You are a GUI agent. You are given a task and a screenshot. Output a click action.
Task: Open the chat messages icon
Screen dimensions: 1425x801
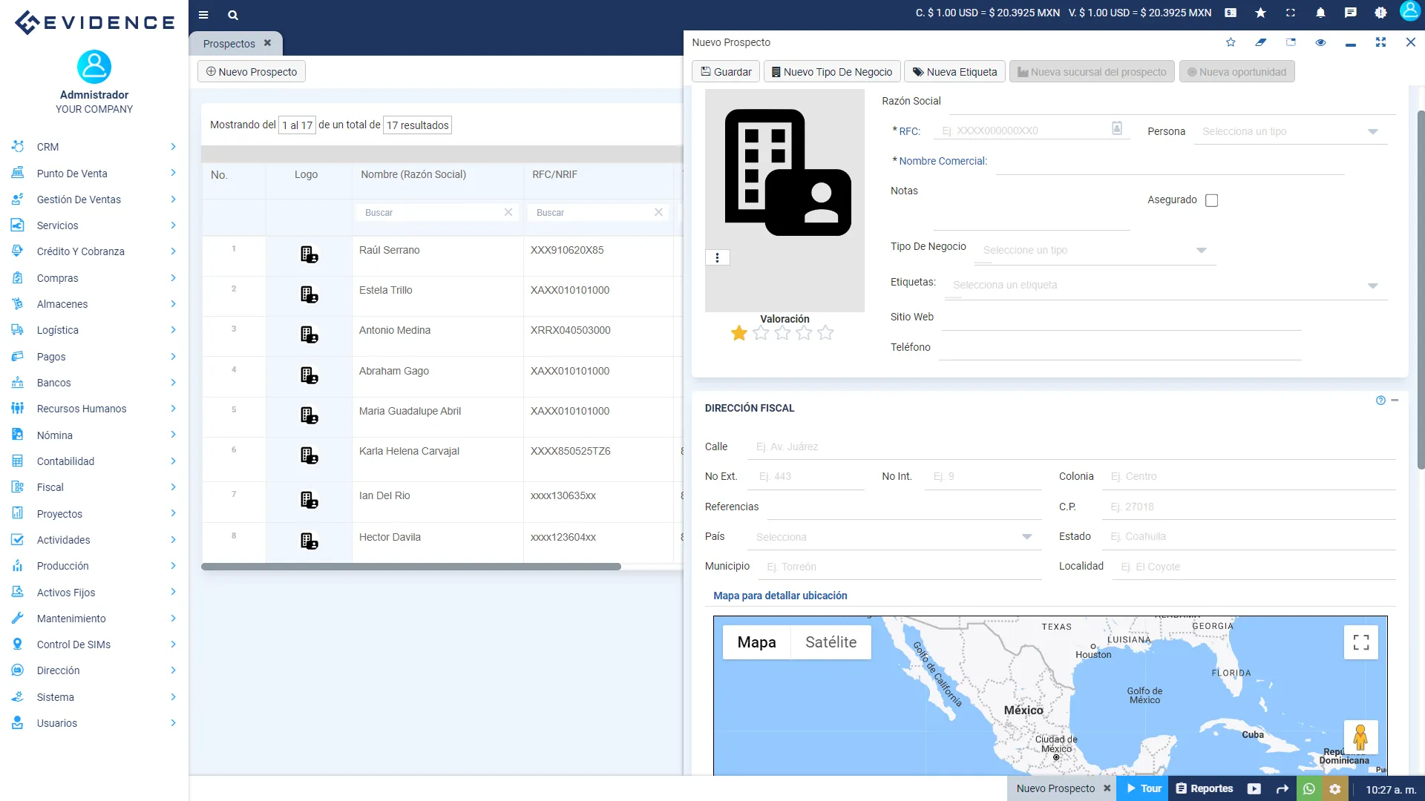click(x=1350, y=13)
